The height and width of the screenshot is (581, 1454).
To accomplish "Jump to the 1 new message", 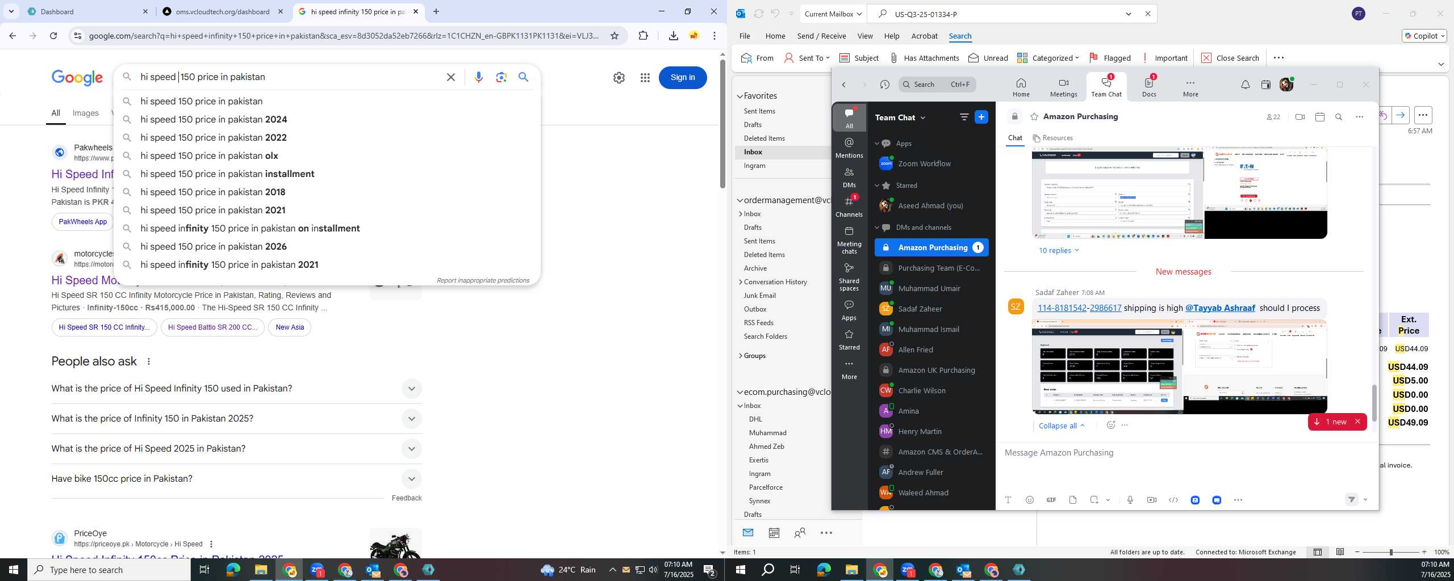I will [1331, 422].
